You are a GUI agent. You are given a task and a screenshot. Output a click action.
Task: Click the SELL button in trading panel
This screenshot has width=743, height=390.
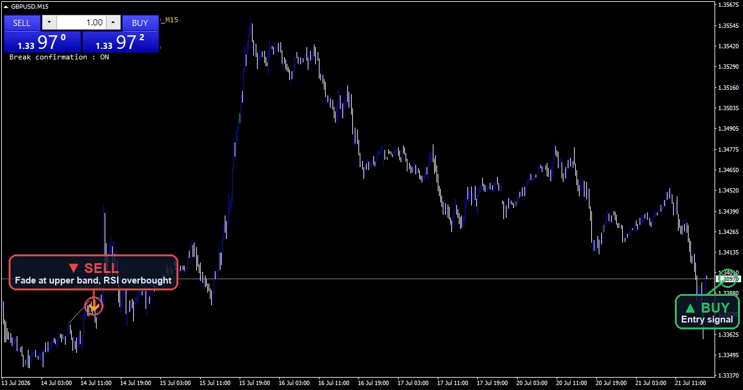coord(22,23)
